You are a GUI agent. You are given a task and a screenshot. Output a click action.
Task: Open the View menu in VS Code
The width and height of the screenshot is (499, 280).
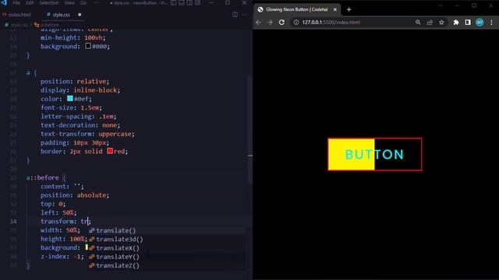pyautogui.click(x=69, y=3)
